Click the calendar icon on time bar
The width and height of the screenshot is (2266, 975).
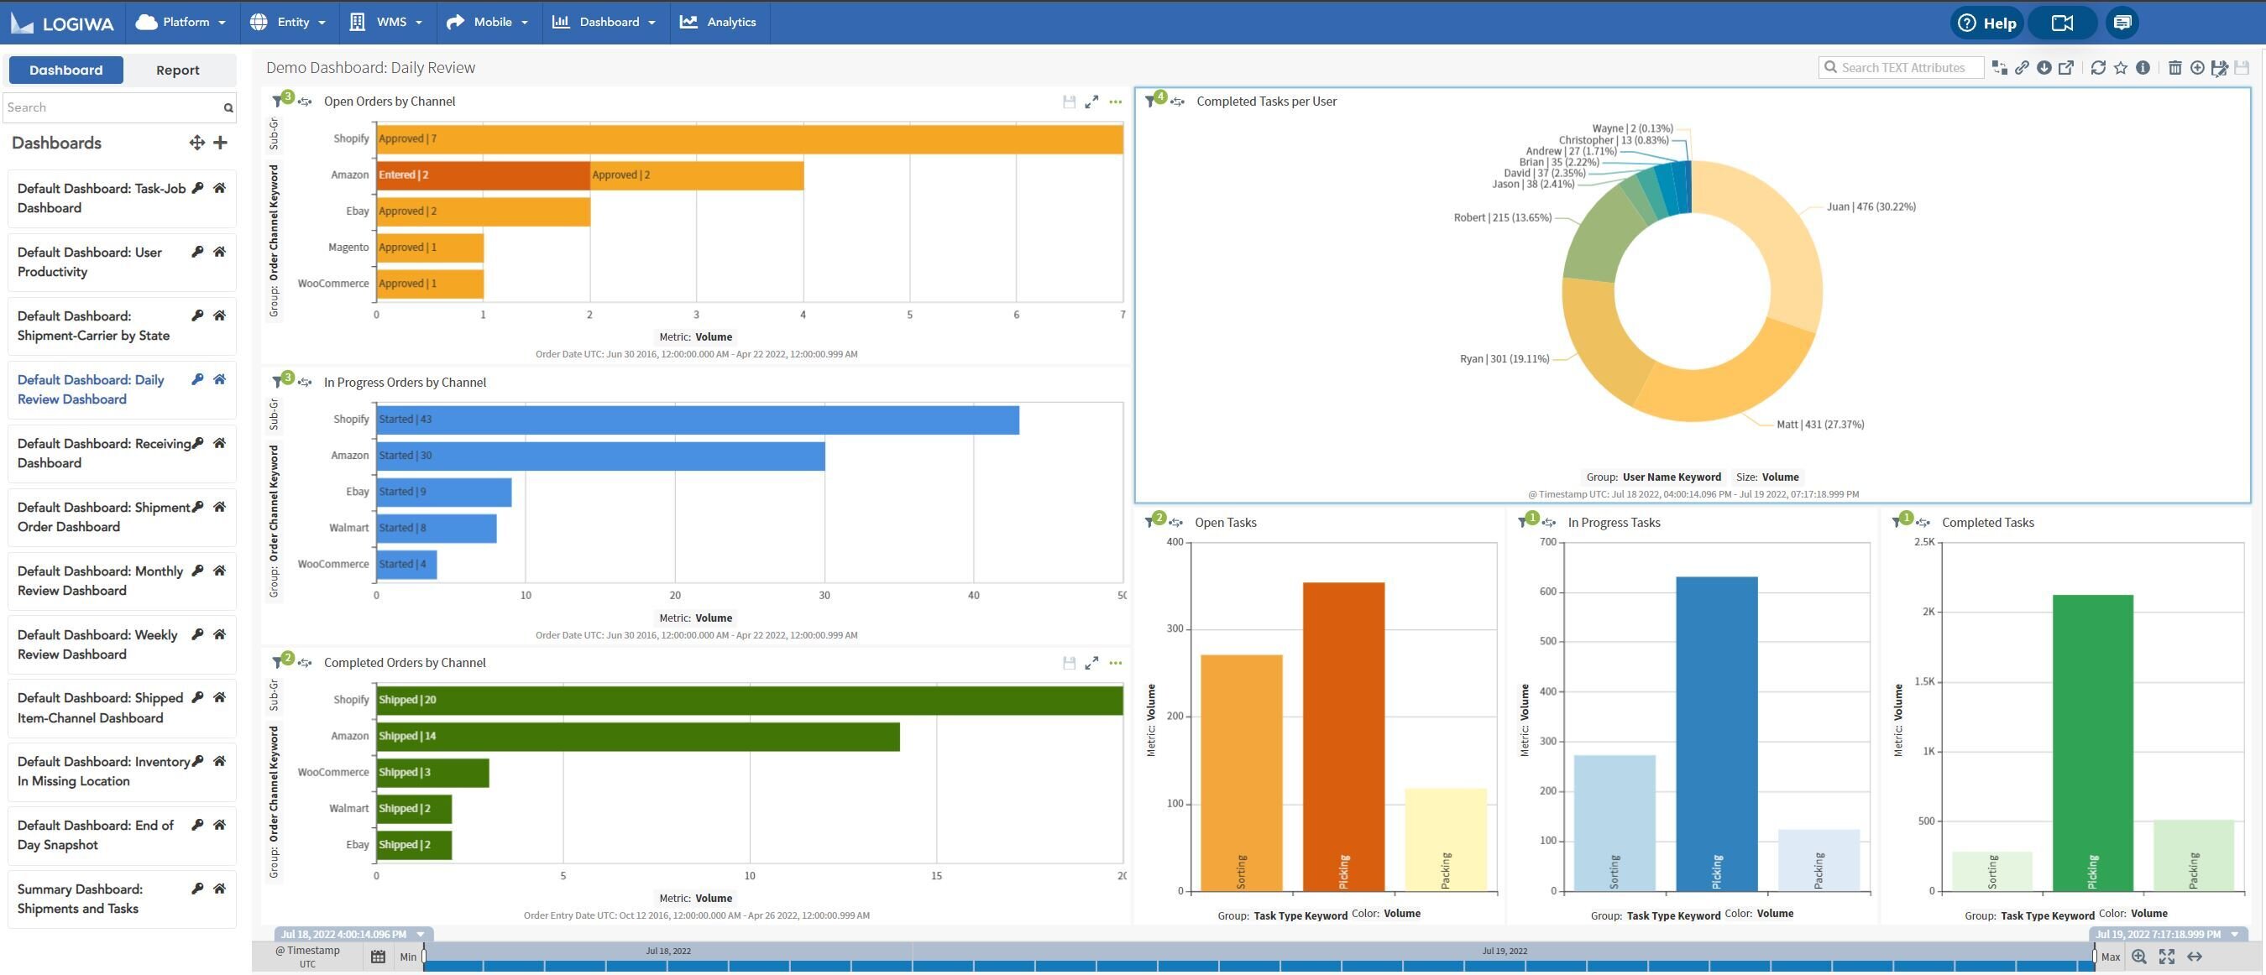pos(377,957)
